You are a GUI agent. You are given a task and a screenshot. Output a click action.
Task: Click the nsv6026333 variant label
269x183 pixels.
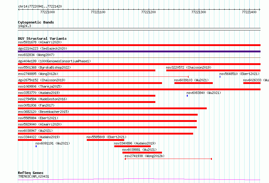tap(256, 80)
